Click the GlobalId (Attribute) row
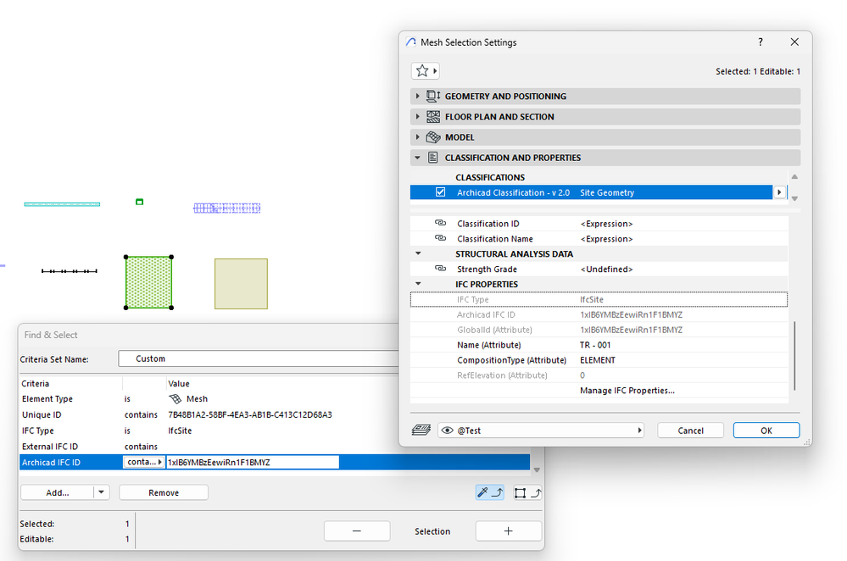The height and width of the screenshot is (561, 847). click(599, 330)
